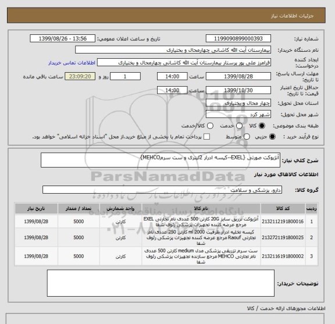The image size is (335, 324).
Task: Click the quantity 5000 in row 3
Action: [79, 256]
